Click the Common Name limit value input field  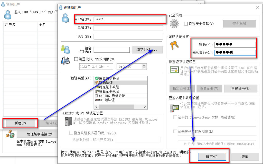(217, 124)
